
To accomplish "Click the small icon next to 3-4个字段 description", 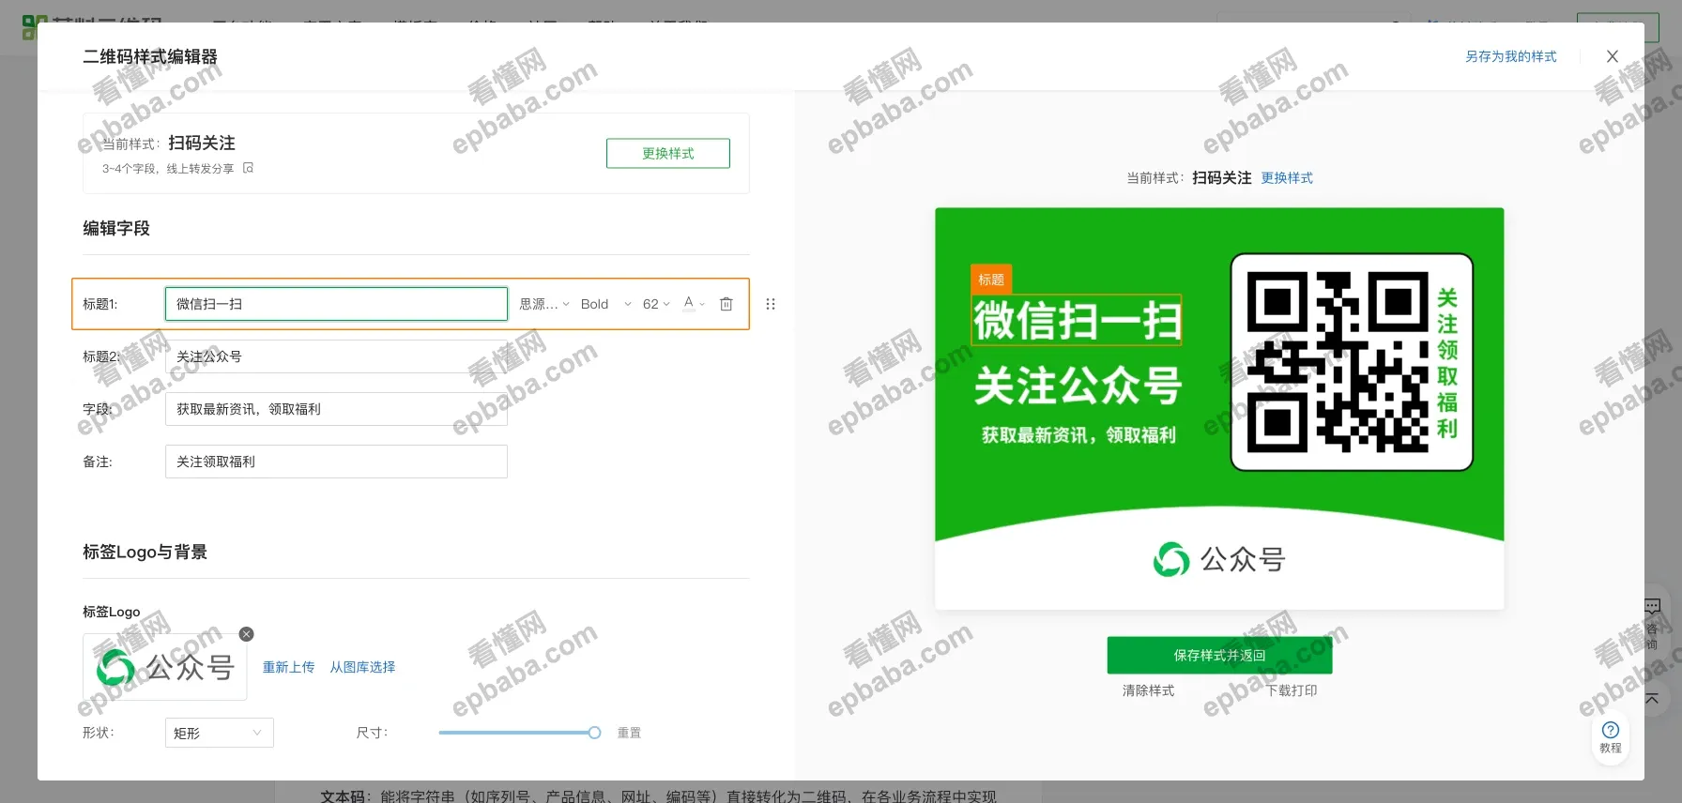I will coord(248,168).
